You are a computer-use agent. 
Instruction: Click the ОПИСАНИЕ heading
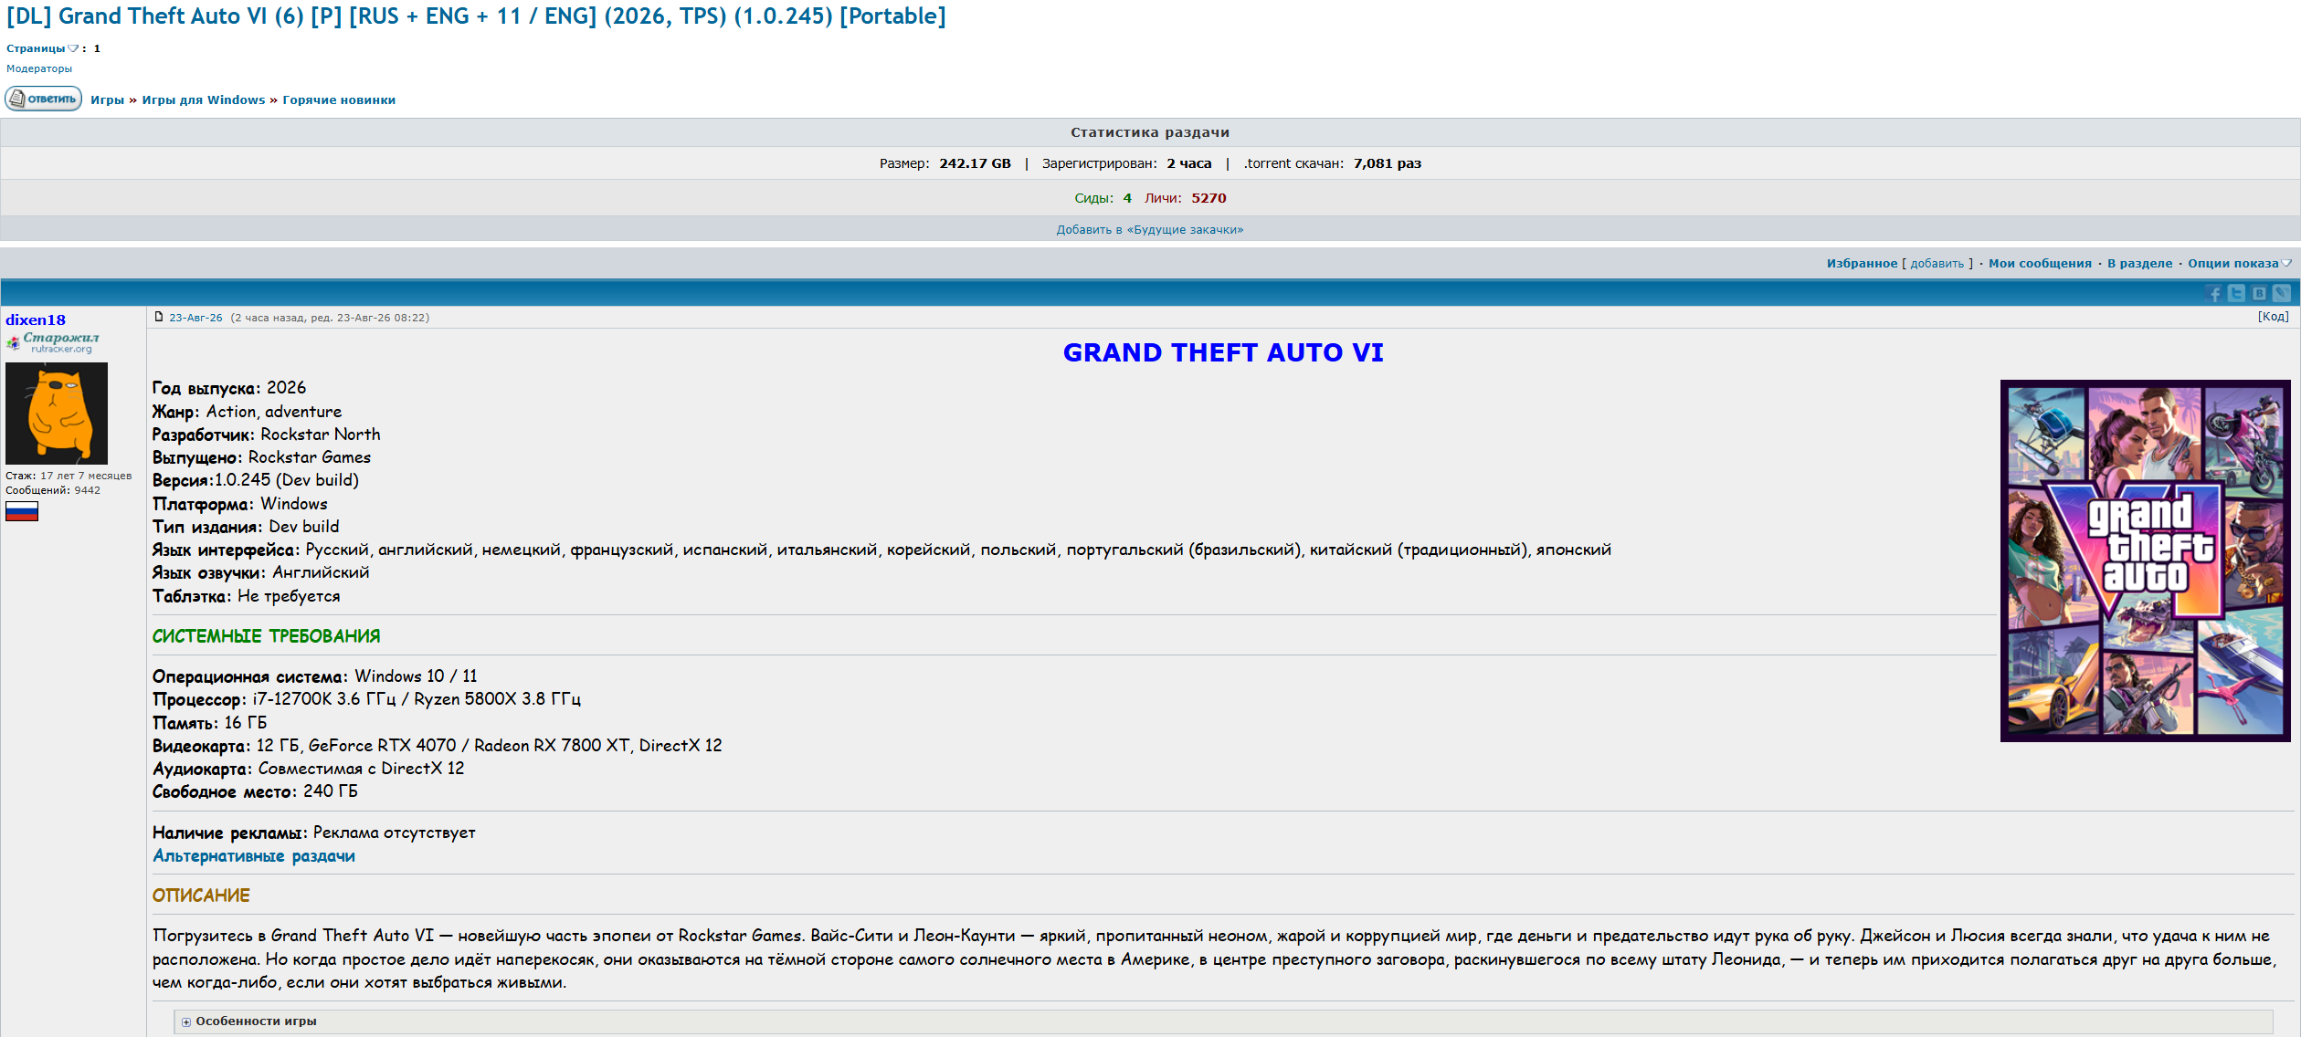tap(201, 896)
